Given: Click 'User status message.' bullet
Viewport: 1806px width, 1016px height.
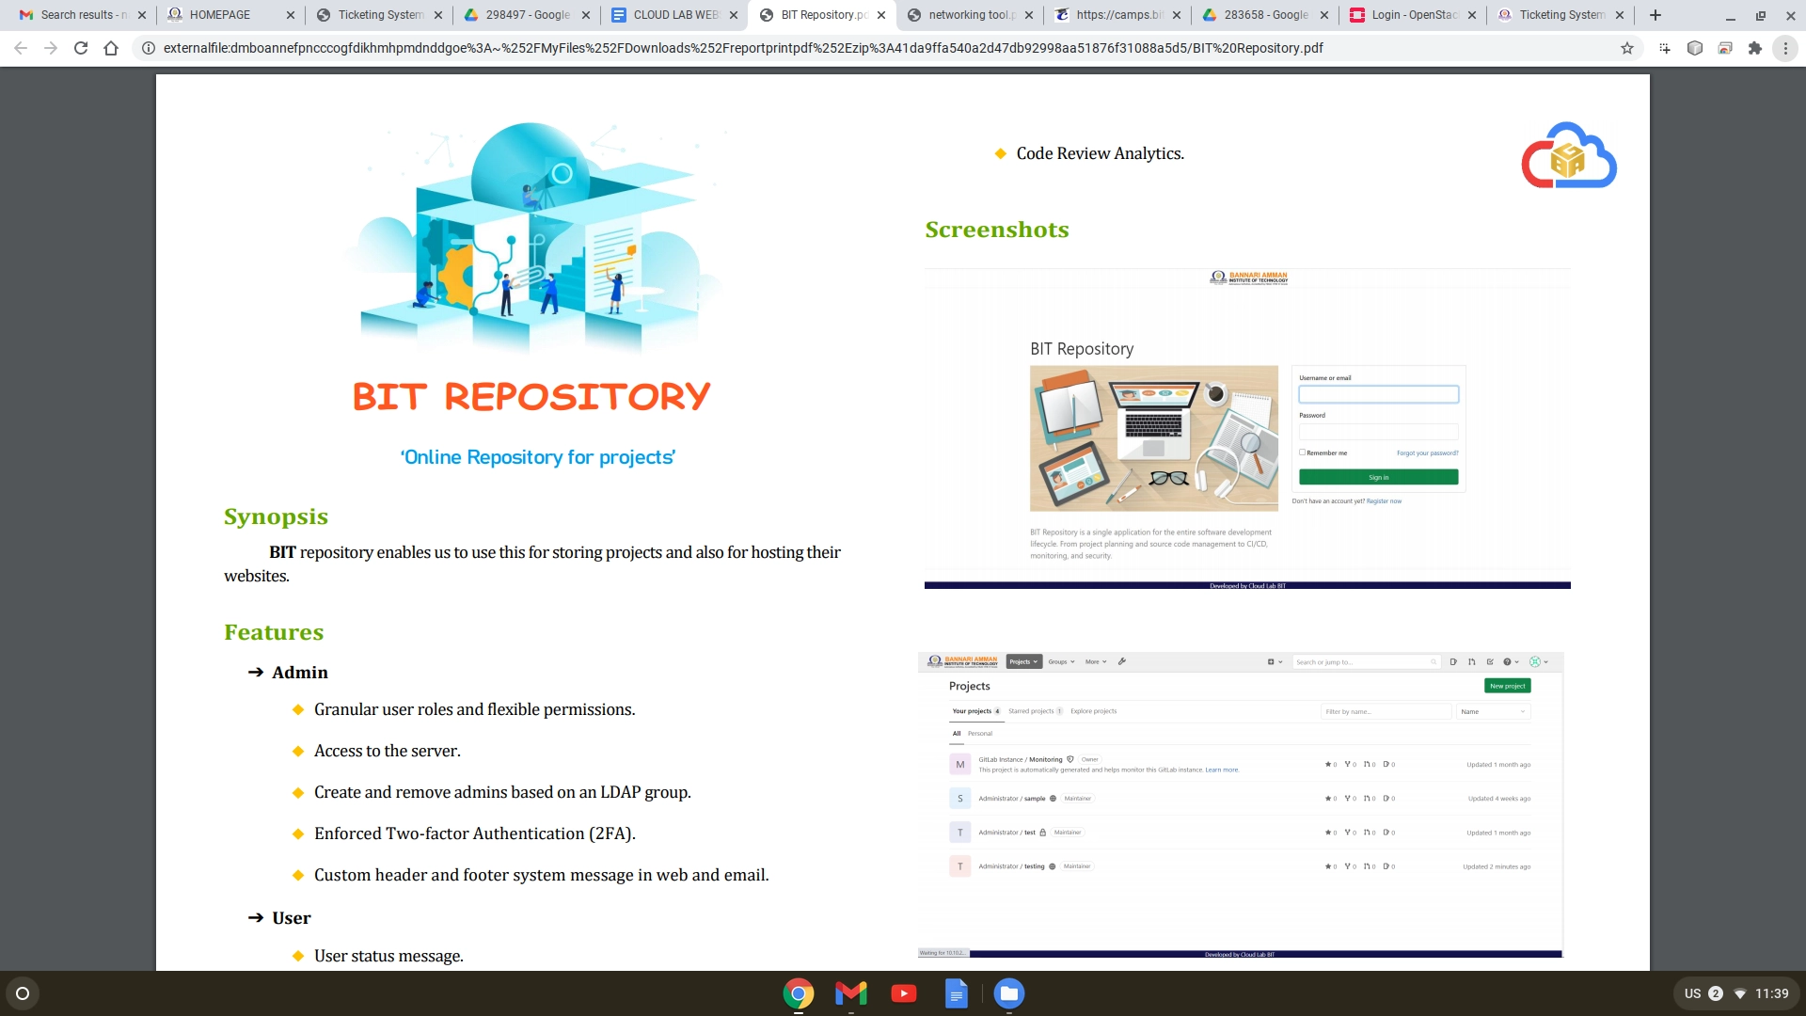Looking at the screenshot, I should 388,956.
